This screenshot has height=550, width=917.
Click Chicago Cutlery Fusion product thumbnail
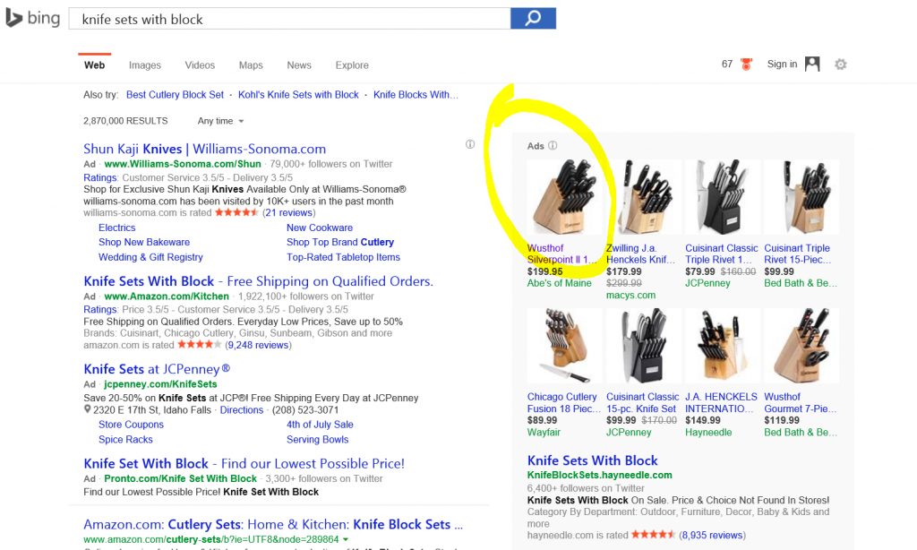tap(564, 346)
